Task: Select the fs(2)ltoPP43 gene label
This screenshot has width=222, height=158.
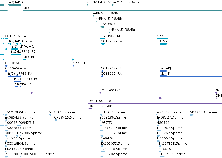Action: pyautogui.click(x=16, y=2)
